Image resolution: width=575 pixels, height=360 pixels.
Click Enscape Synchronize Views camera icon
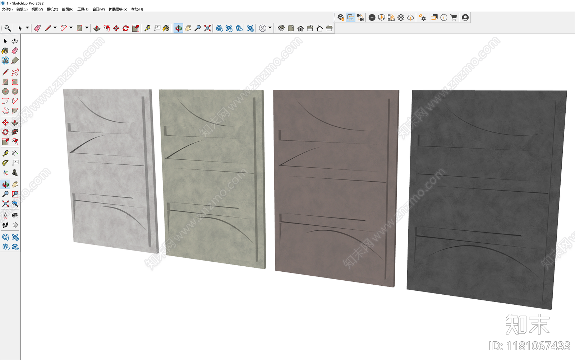click(360, 17)
